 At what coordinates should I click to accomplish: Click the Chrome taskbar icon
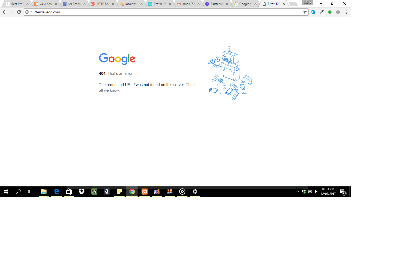tap(132, 192)
